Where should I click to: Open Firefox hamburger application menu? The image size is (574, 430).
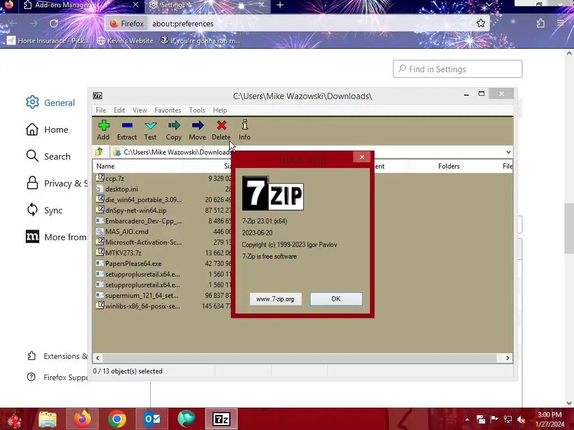561,24
